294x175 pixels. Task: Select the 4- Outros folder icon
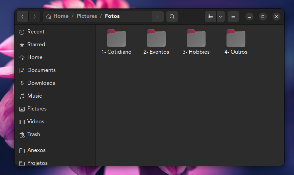(x=236, y=38)
